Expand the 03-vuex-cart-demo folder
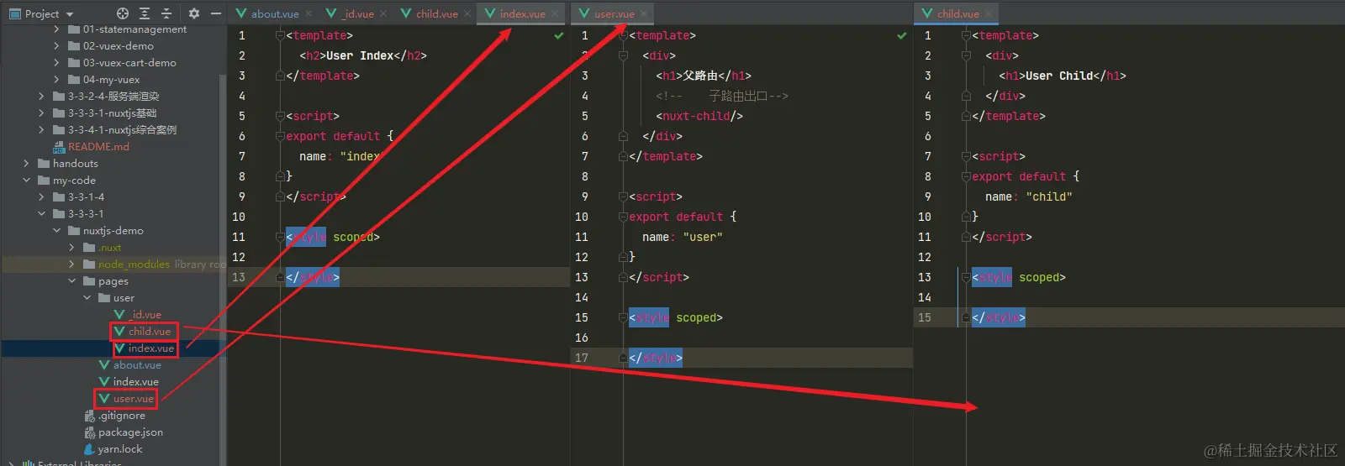Screen dimensions: 1345x466 coord(56,63)
